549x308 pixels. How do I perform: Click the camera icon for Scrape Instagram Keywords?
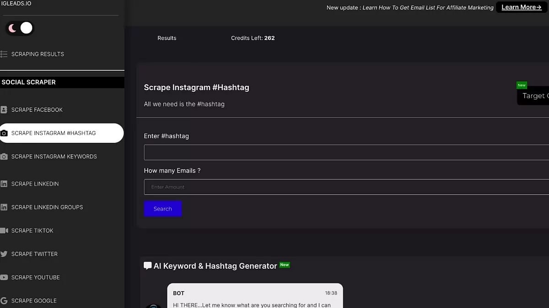tap(5, 157)
